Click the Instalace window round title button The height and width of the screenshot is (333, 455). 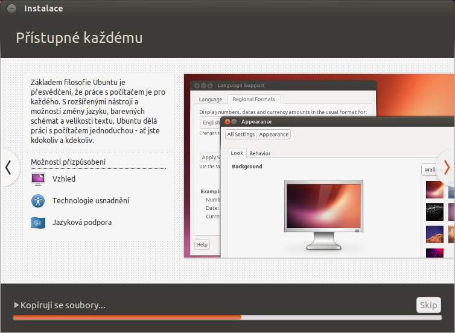tap(12, 8)
